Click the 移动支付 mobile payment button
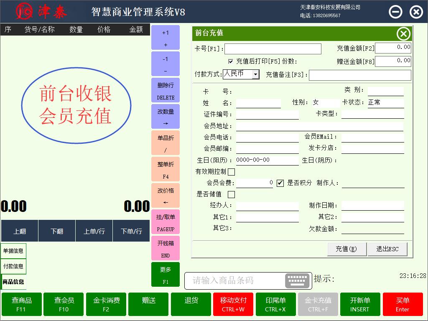The image size is (428, 321). [x=233, y=304]
